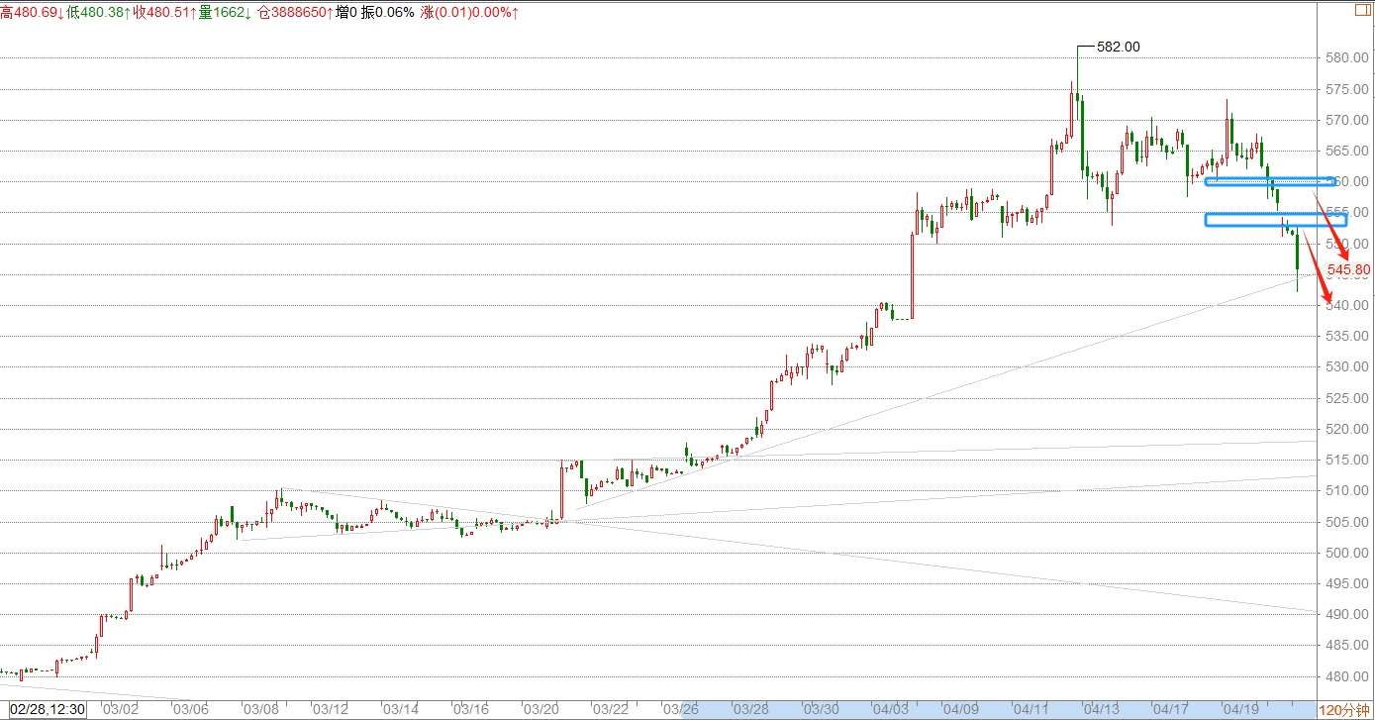
Task: Click the 535.00 price axis label
Action: pyautogui.click(x=1348, y=336)
